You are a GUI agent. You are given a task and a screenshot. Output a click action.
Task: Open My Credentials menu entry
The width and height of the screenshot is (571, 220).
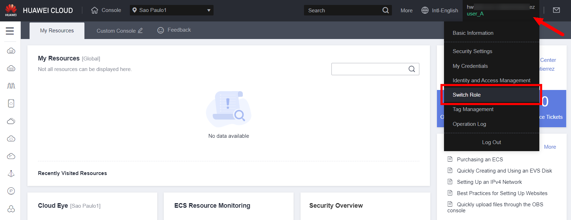[x=470, y=66]
